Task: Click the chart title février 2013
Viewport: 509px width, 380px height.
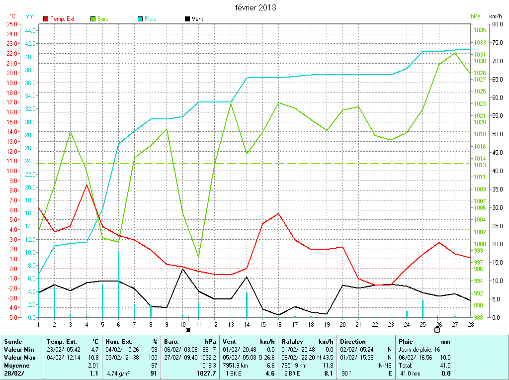Action: click(x=255, y=7)
